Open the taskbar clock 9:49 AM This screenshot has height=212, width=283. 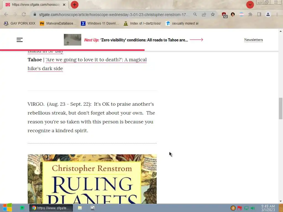pyautogui.click(x=268, y=208)
